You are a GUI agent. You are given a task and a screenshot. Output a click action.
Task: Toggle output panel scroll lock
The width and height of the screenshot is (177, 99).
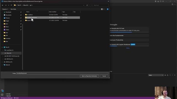[168, 75]
